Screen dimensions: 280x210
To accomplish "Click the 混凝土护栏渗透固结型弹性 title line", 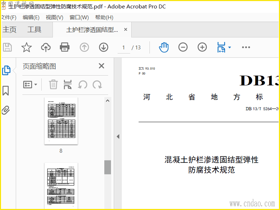I will pos(211,160).
